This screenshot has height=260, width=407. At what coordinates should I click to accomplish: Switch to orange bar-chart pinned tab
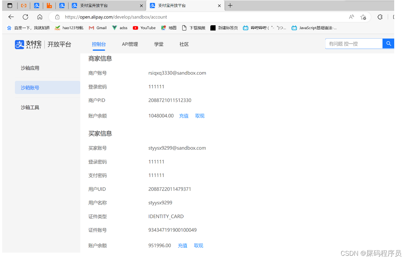(x=49, y=5)
